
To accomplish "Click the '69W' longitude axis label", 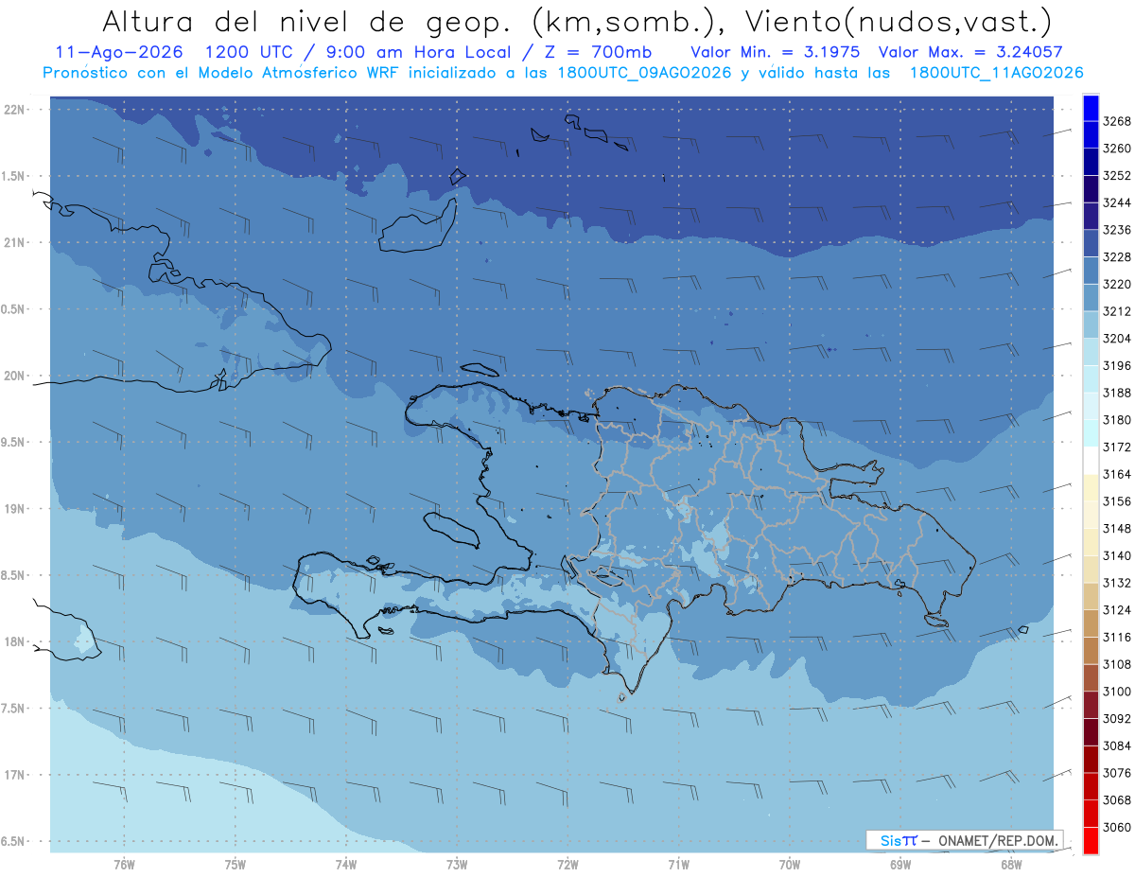I will tap(900, 864).
